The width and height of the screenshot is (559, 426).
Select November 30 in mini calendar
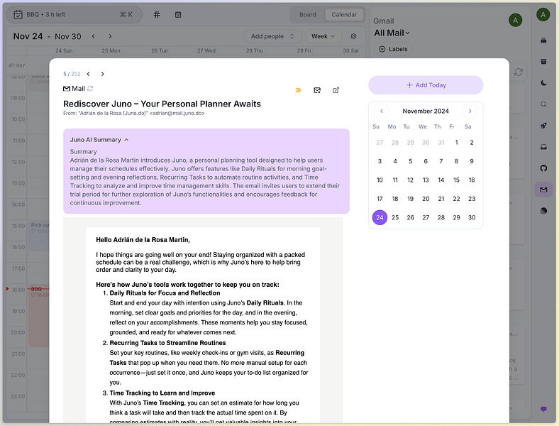tap(472, 217)
